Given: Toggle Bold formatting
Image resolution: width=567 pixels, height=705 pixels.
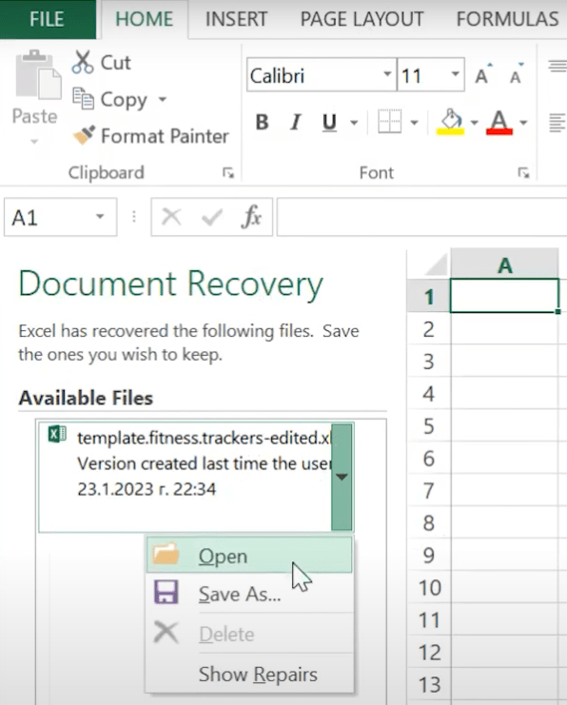Looking at the screenshot, I should 263,122.
